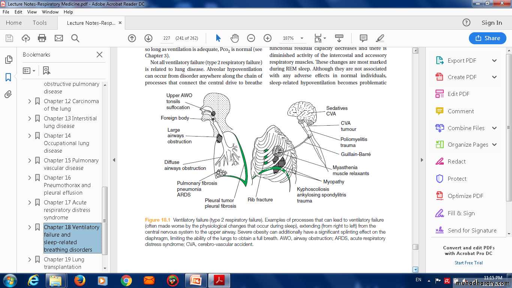Activate the arrow Selection tool

218,38
